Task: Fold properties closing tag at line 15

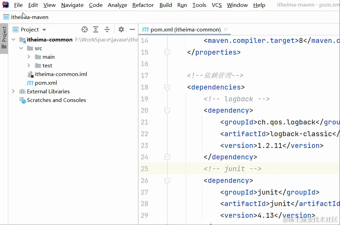Action: [x=167, y=52]
